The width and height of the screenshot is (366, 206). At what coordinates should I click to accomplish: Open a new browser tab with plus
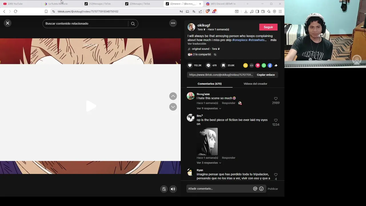pos(247,4)
